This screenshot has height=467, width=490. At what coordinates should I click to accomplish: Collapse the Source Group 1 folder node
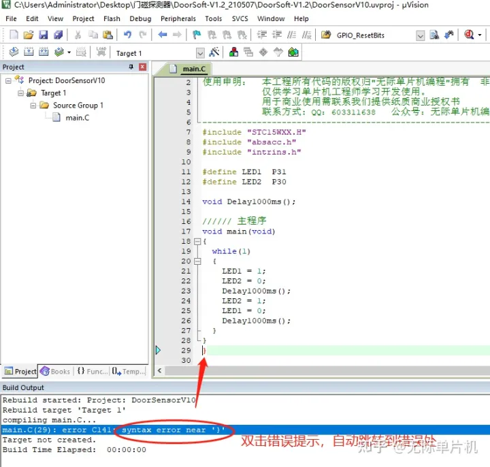click(33, 106)
